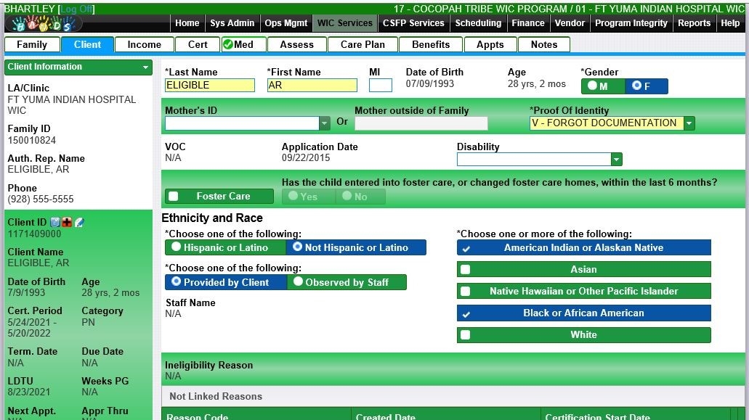Select Hispanic or Latino ethnicity

click(x=177, y=247)
